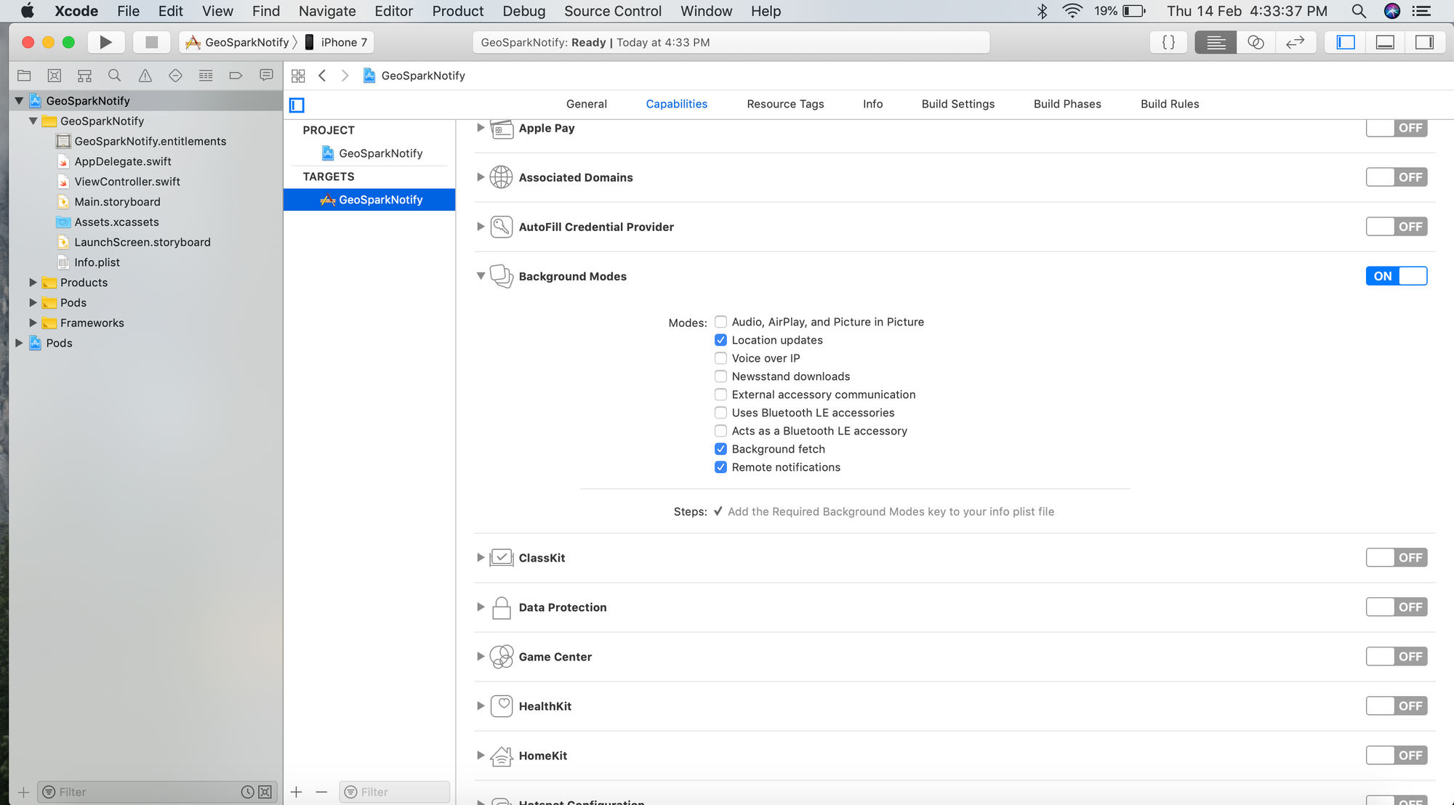Collapse the Background Modes section
Viewport: 1454px width, 805px height.
click(481, 276)
